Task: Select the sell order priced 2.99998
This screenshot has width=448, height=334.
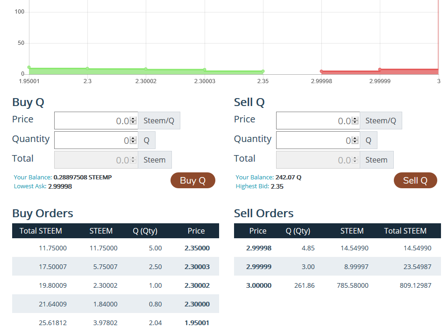Action: pyautogui.click(x=337, y=248)
